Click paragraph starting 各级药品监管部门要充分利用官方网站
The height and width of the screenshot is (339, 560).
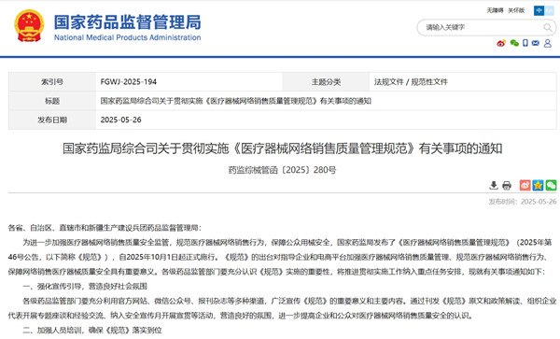(282, 308)
